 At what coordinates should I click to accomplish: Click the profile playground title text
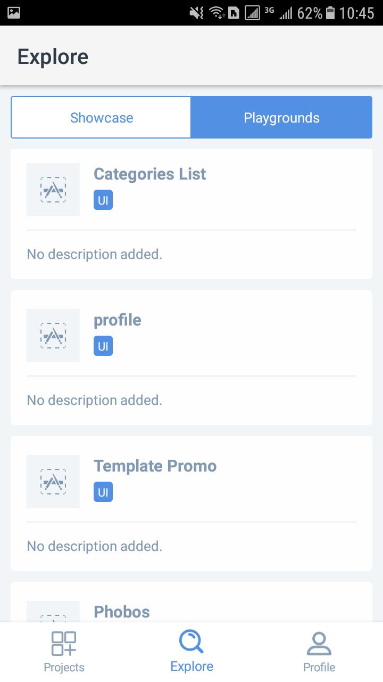pos(117,320)
